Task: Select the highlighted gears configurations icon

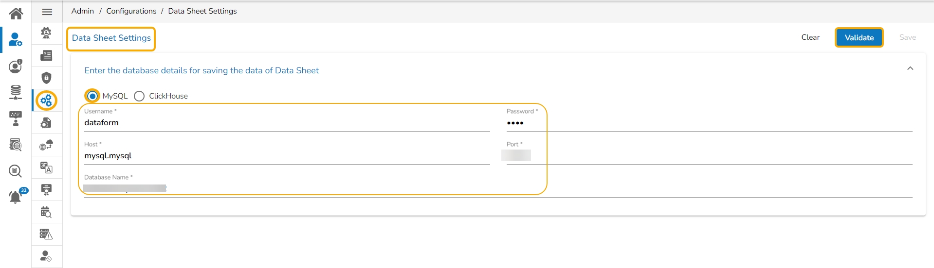Action: click(x=46, y=100)
